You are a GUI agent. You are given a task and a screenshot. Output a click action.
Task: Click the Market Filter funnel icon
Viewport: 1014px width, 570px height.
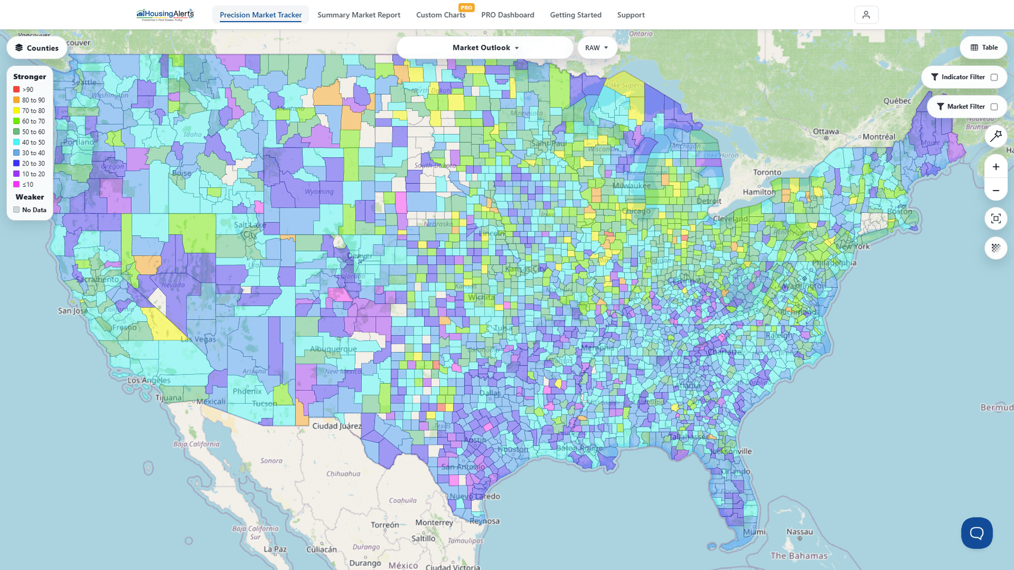coord(940,106)
